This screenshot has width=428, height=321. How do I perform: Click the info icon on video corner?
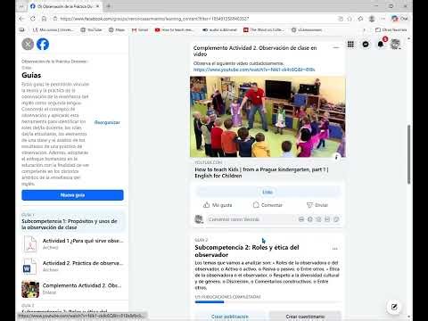tap(336, 157)
